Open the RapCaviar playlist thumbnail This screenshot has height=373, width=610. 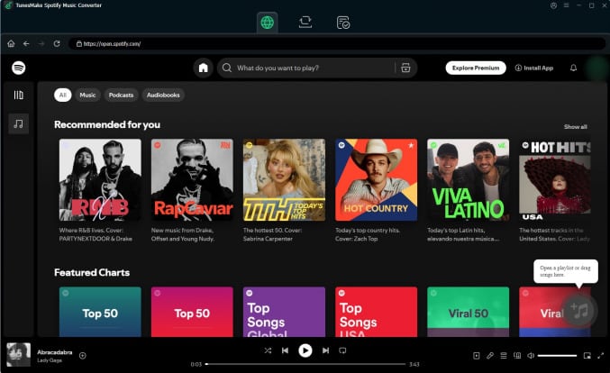click(192, 179)
